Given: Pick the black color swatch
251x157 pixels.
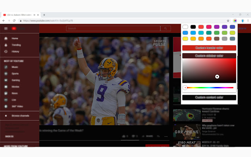Looking at the screenshot, I should (193, 27).
